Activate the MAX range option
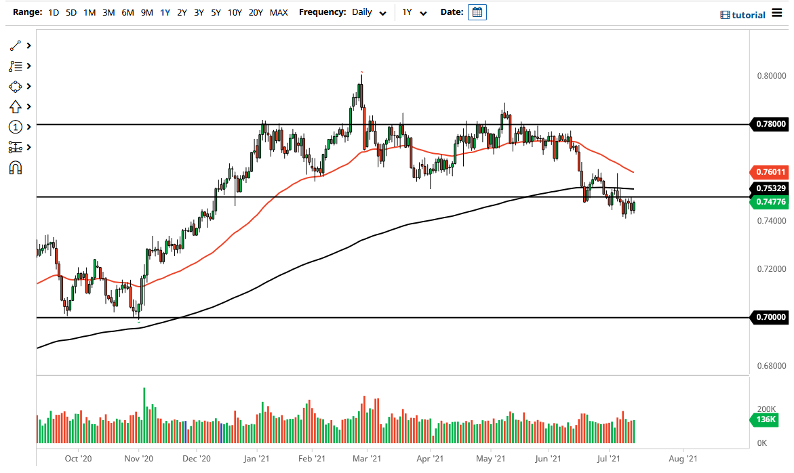The height and width of the screenshot is (473, 794). [278, 12]
